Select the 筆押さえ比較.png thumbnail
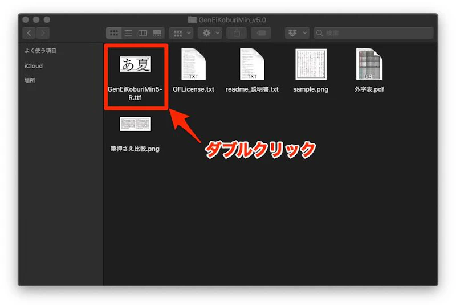The width and height of the screenshot is (456, 308). click(135, 124)
